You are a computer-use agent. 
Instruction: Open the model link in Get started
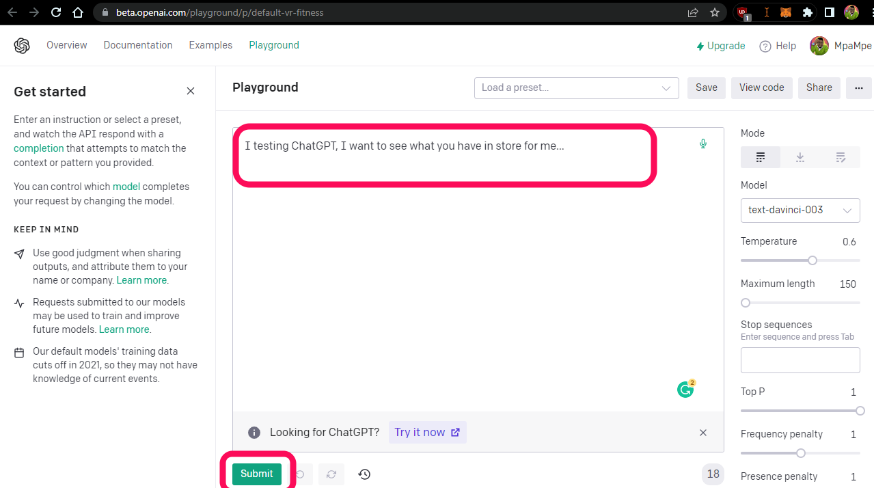[x=126, y=187]
